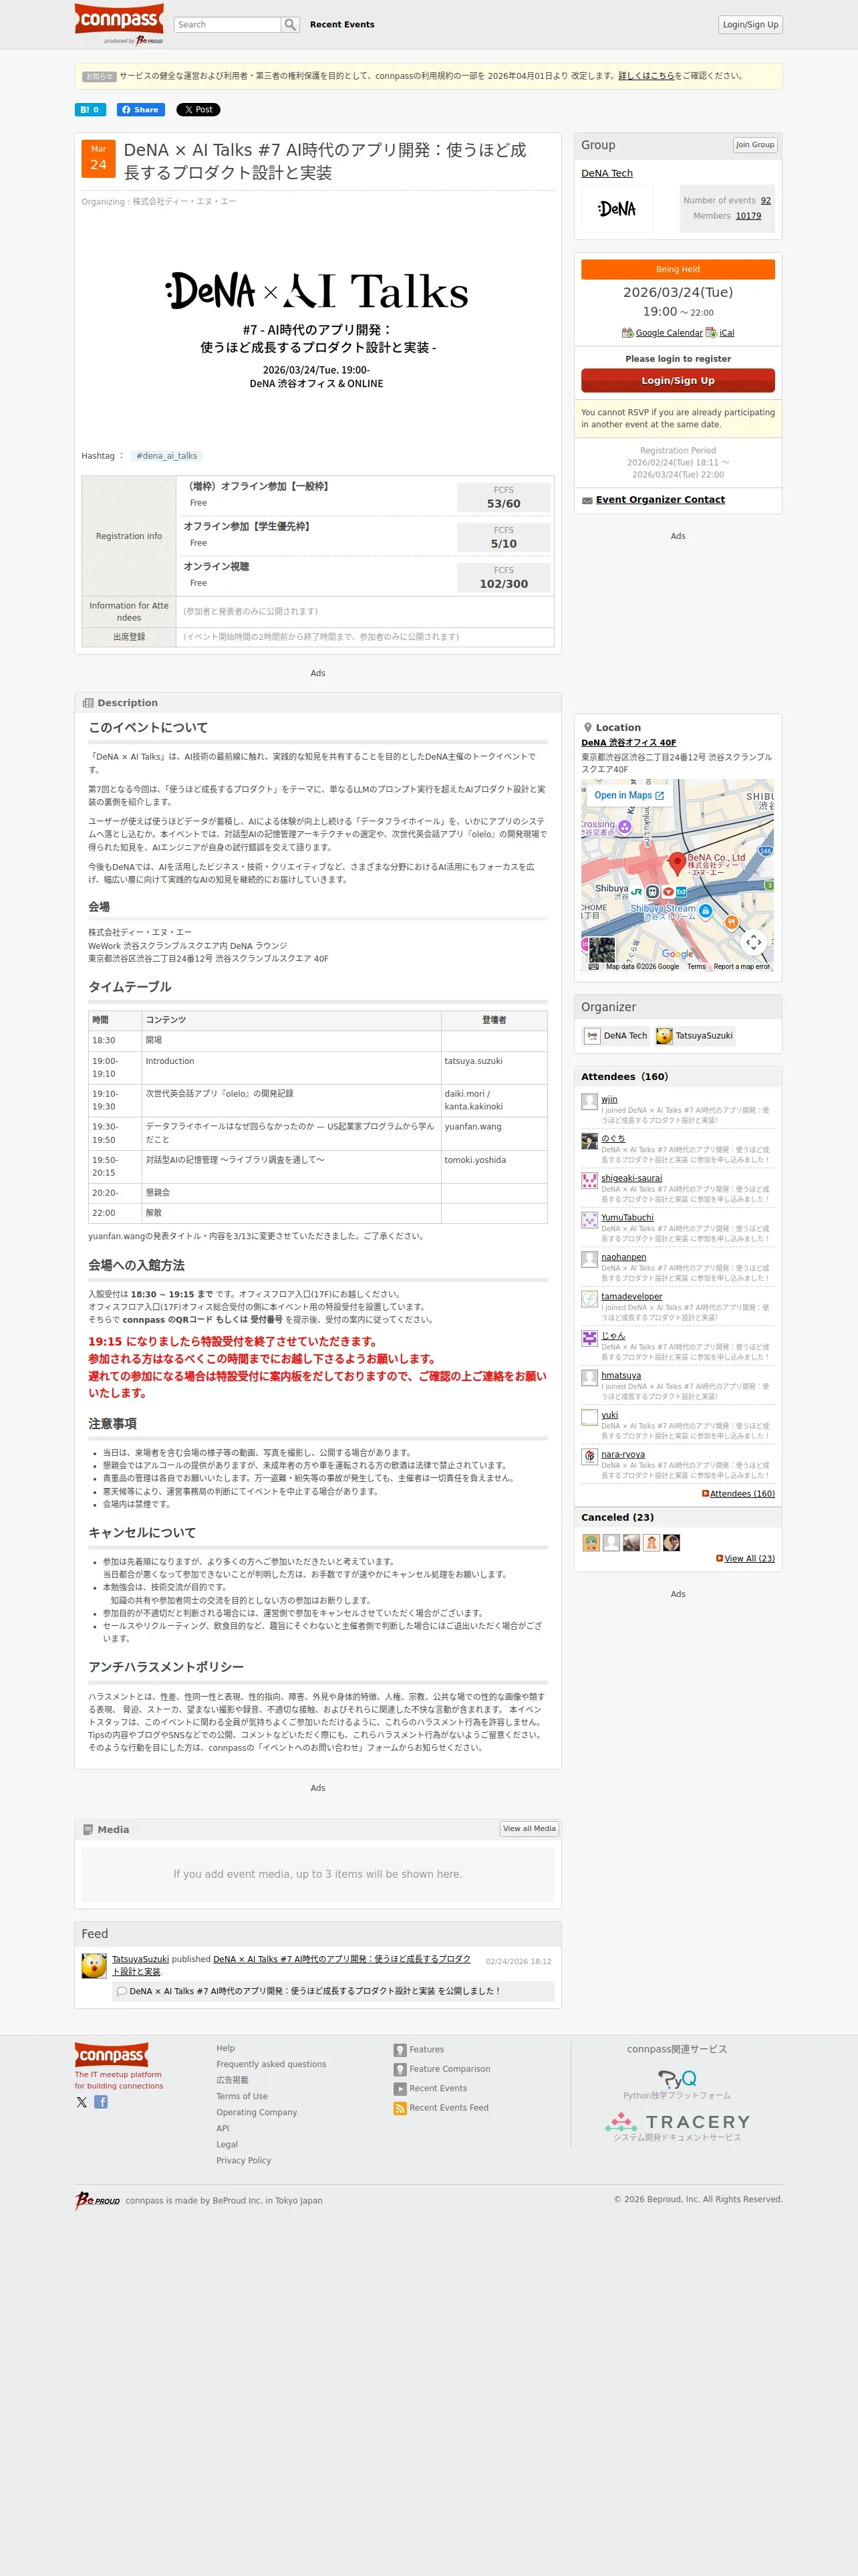
Task: Open the Number of events 92 link
Action: pyautogui.click(x=766, y=201)
